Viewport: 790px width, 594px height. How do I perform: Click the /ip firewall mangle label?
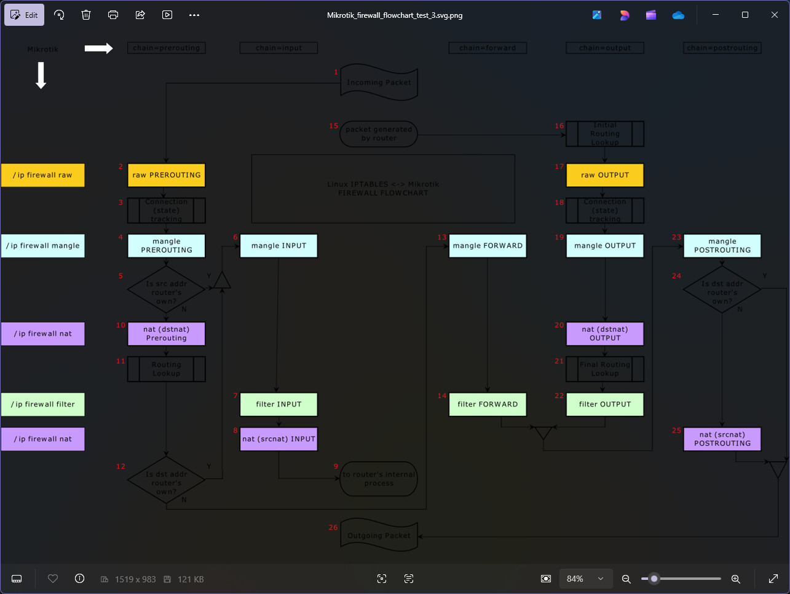click(42, 246)
